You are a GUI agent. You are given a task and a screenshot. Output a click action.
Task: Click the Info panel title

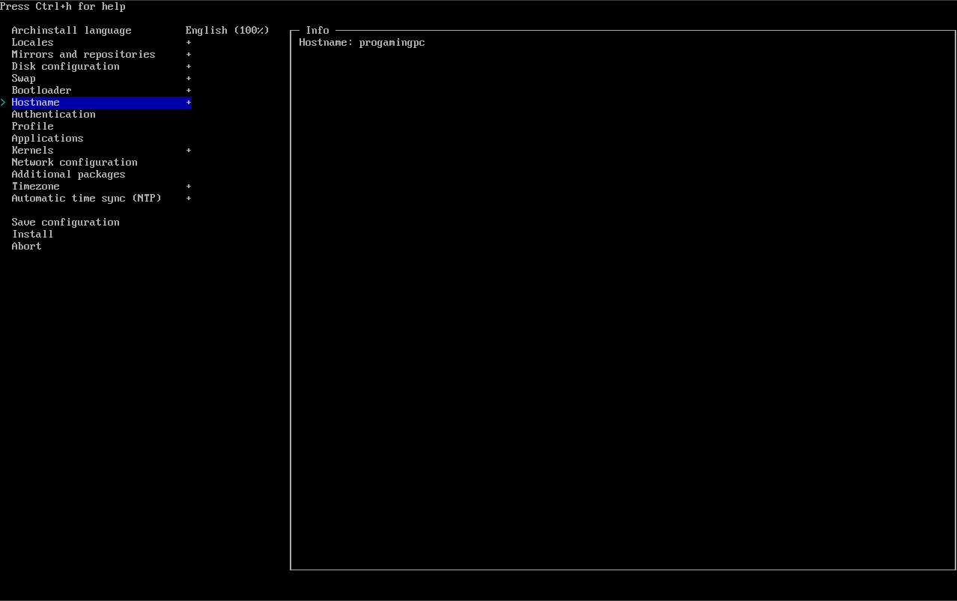click(318, 30)
